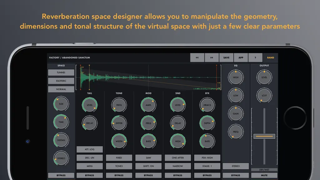Click the EQ LOW knob
The height and width of the screenshot is (180, 320).
[x=236, y=96]
